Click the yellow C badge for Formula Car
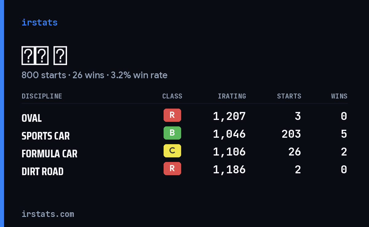369x227 pixels. click(x=172, y=151)
